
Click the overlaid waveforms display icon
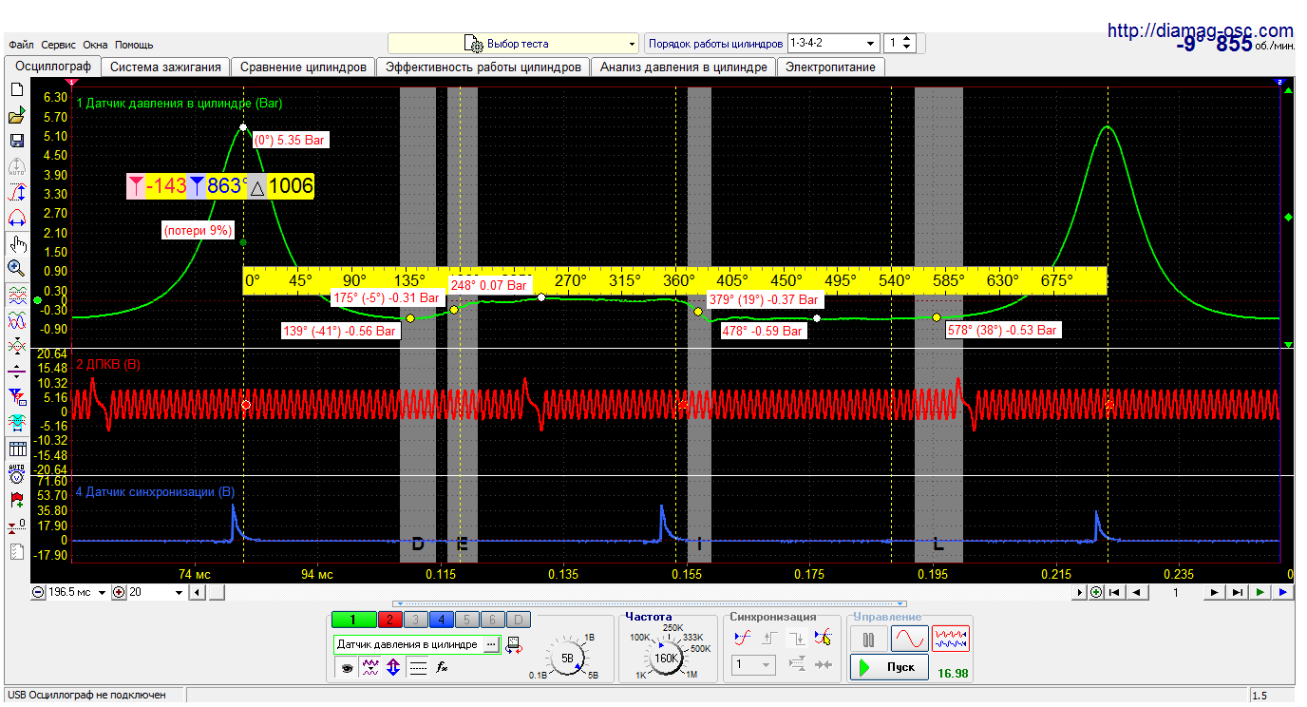(x=16, y=320)
